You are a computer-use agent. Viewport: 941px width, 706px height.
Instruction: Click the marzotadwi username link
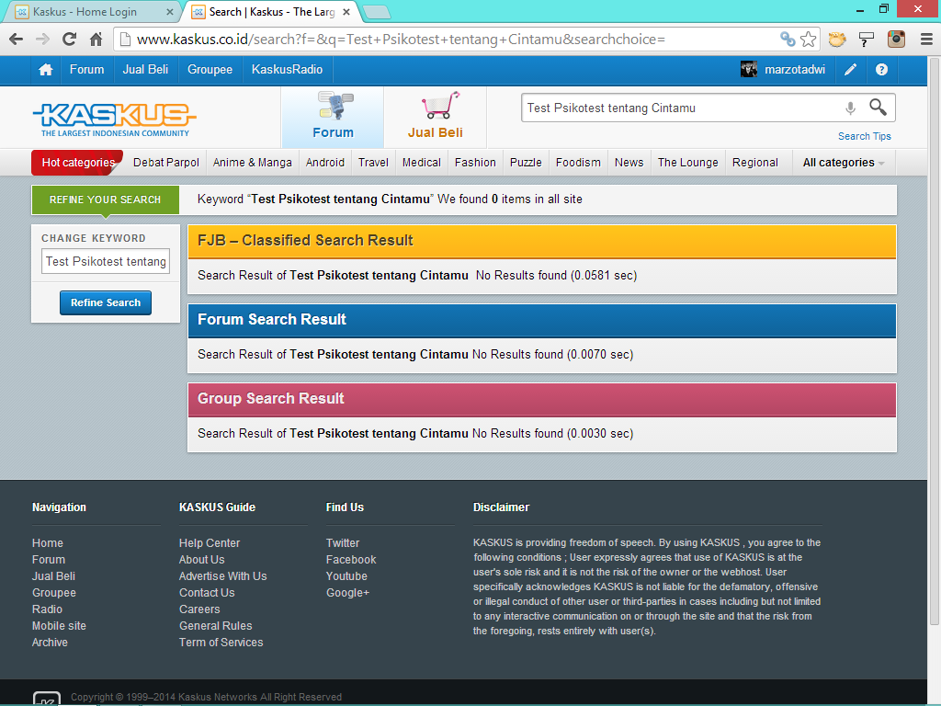coord(795,70)
